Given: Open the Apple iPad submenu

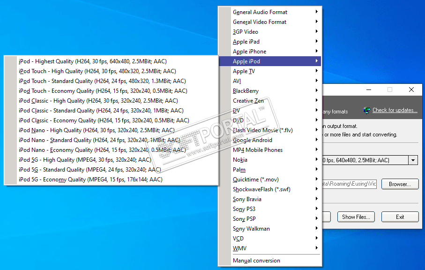Looking at the screenshot, I should click(270, 41).
